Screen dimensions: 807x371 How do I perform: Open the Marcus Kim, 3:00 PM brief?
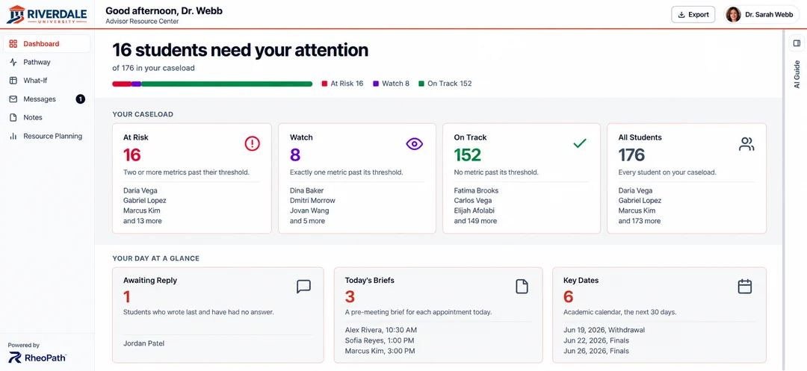coord(380,352)
